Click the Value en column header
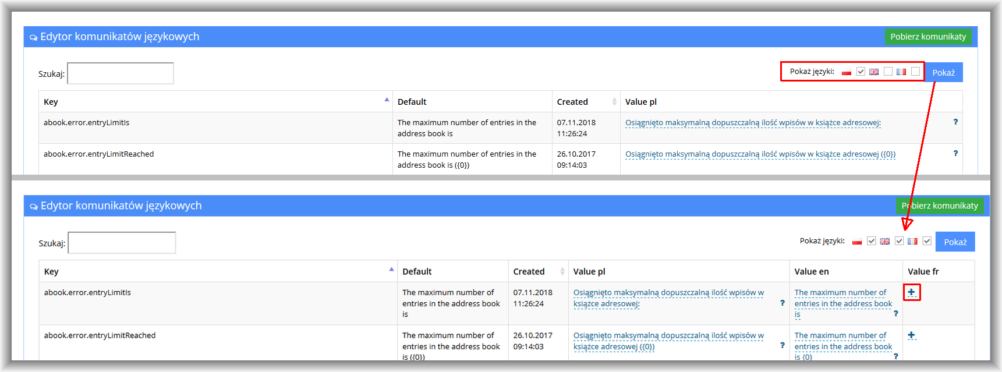 [812, 271]
